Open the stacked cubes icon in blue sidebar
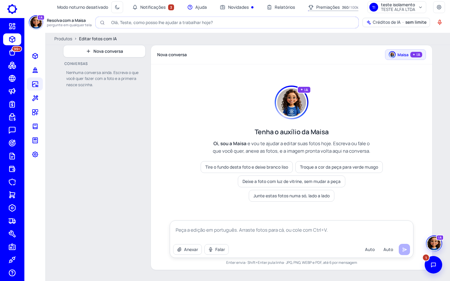The width and height of the screenshot is (450, 281). (12, 65)
